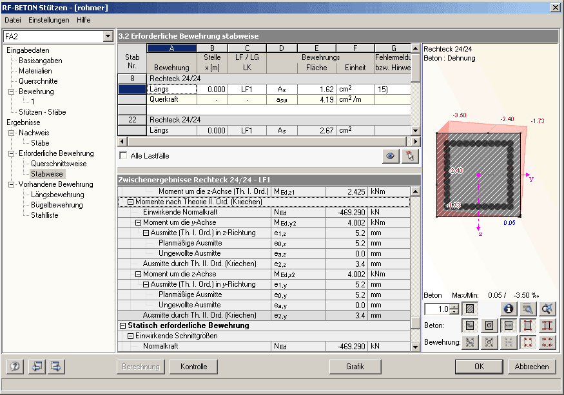
Task: Toggle Beton corner points icon
Action: click(528, 325)
